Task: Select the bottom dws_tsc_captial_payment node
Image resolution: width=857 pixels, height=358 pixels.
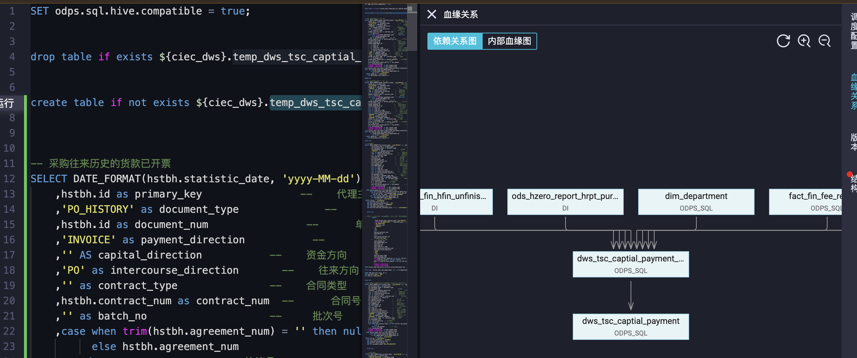Action: click(631, 326)
